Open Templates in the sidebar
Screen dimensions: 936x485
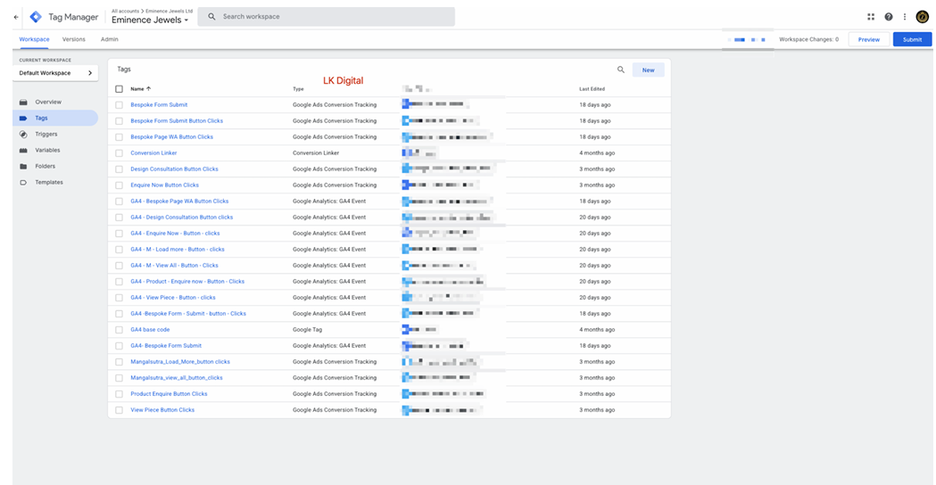[x=48, y=183]
